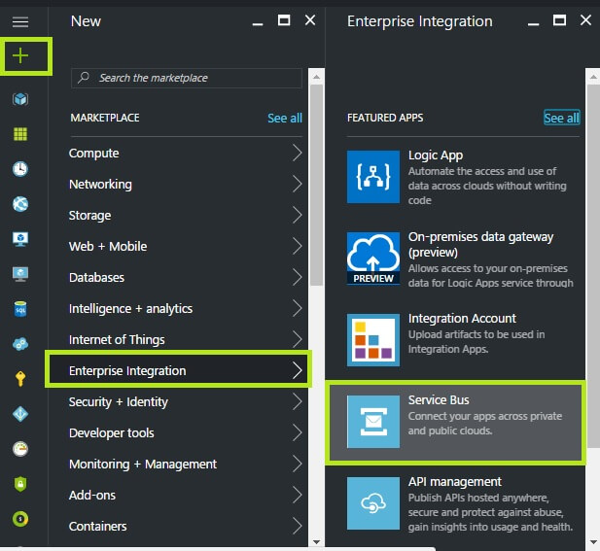Click the New blade scrollbar thumb
Screen dimensions: 600x551
316,185
